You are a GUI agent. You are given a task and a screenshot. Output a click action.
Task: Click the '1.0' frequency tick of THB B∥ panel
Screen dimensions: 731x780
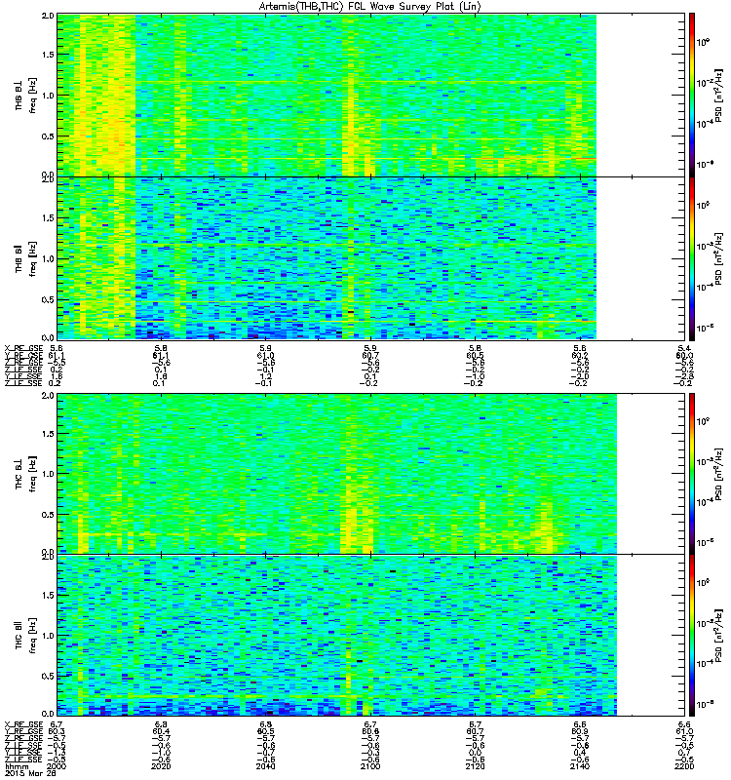coord(48,258)
